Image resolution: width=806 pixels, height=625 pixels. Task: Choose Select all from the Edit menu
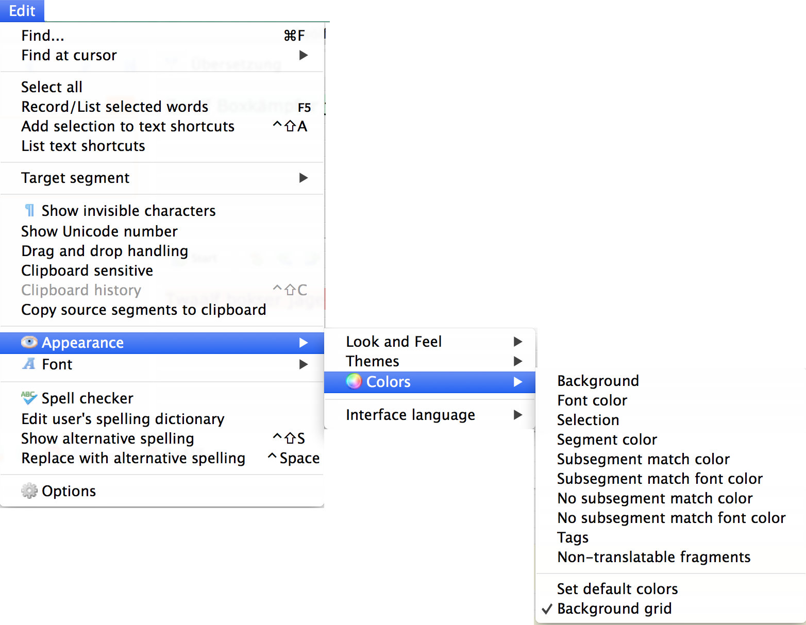[x=52, y=87]
